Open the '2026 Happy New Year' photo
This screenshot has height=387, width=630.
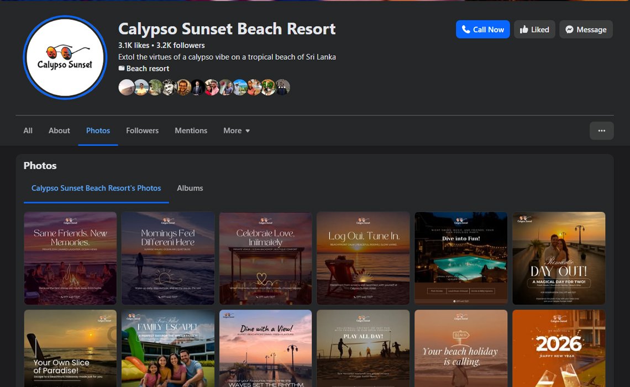(559, 348)
